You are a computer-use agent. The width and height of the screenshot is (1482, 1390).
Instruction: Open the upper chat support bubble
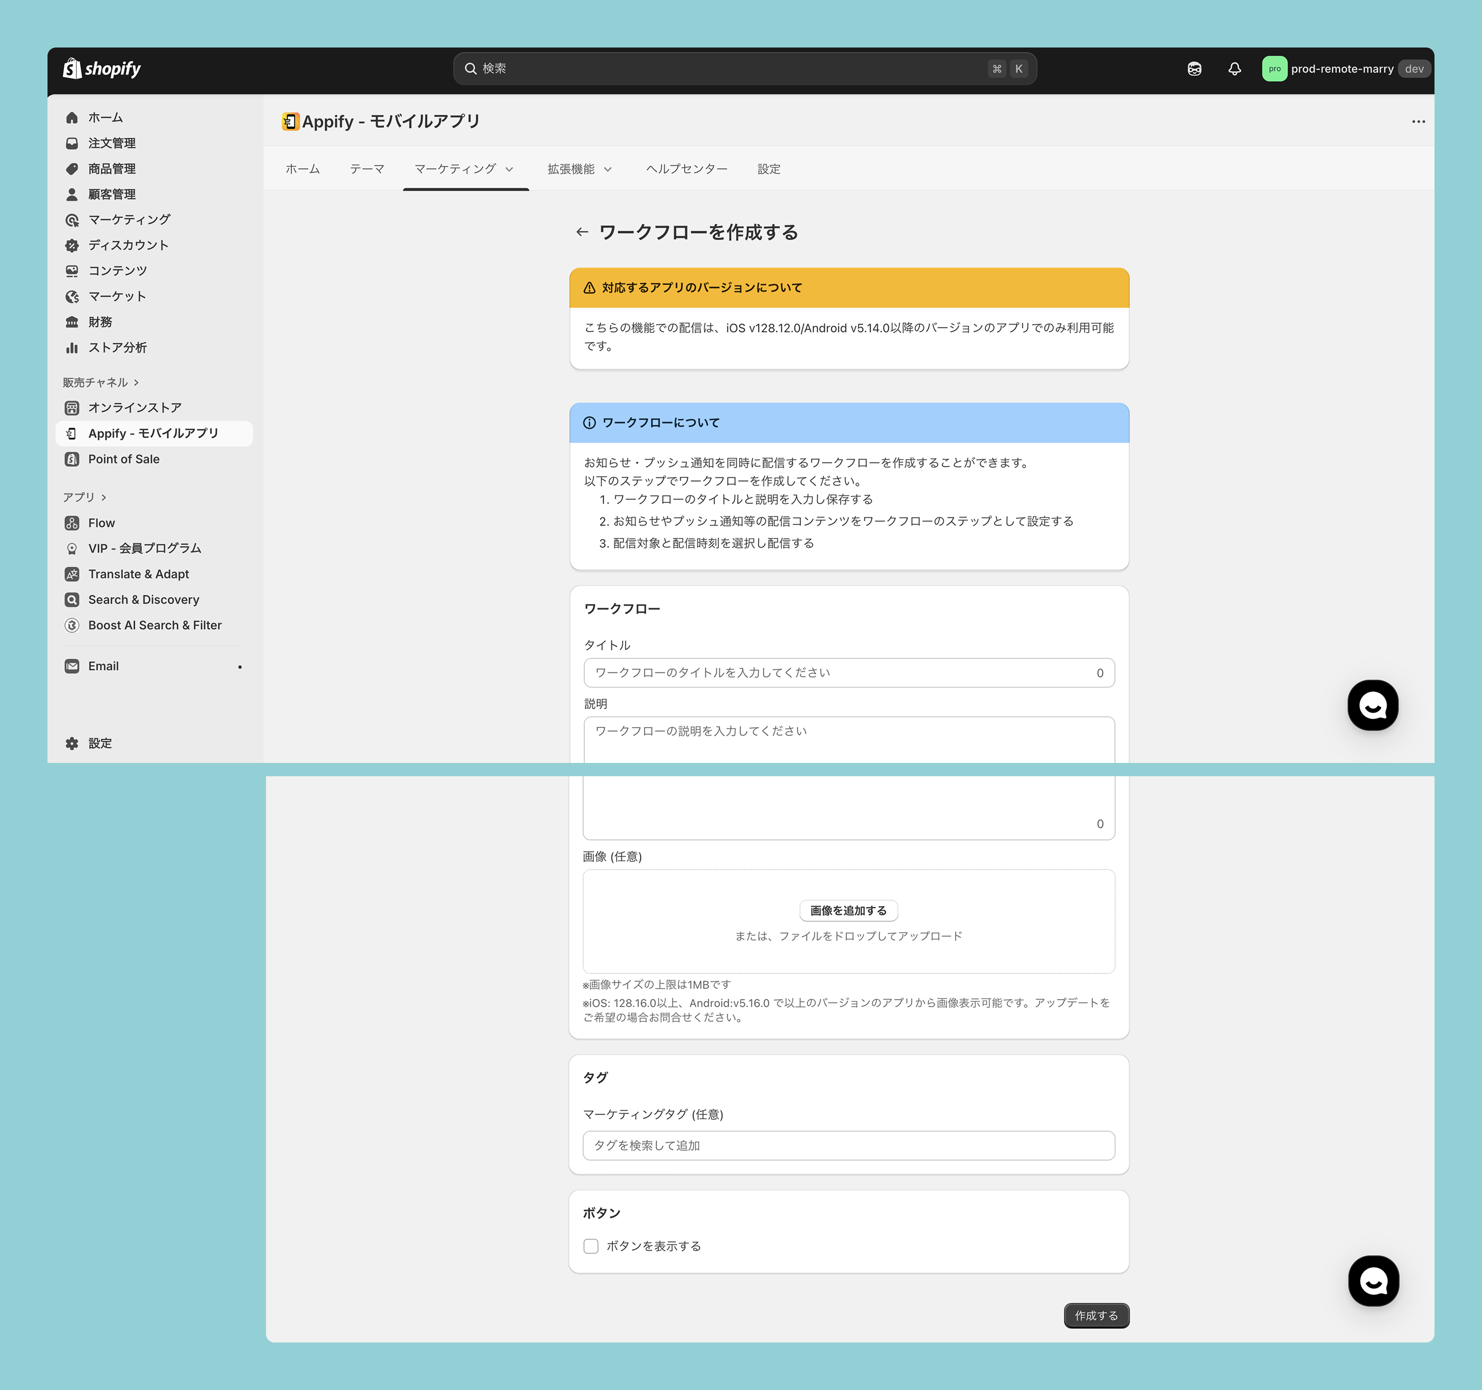[1372, 705]
